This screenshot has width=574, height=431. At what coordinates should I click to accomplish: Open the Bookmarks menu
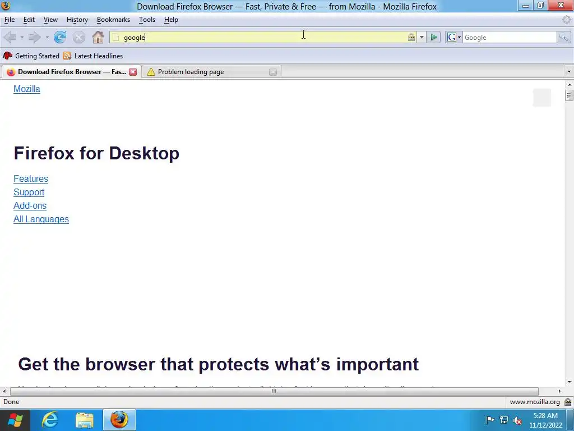[113, 20]
